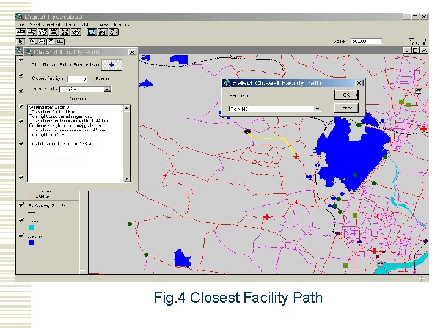Screen dimensions: 440x330
Task: Click the outward-arrows full extent icon
Action: pos(65,32)
